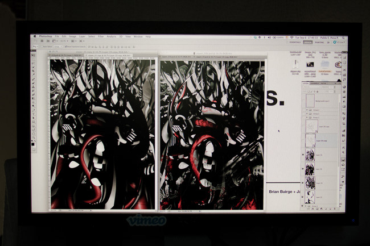Toggle visibility of Layer 20 copy

pyautogui.click(x=303, y=127)
